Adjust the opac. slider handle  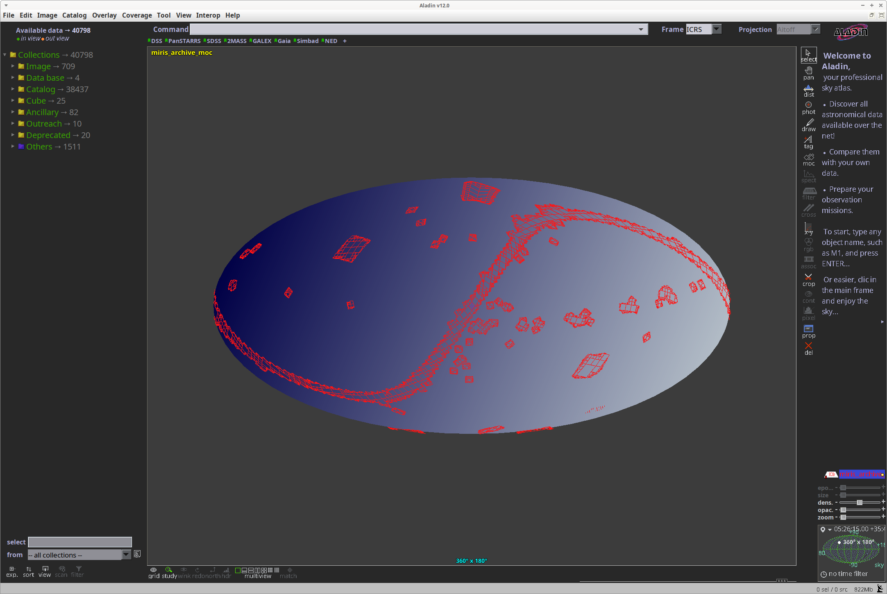click(x=843, y=510)
